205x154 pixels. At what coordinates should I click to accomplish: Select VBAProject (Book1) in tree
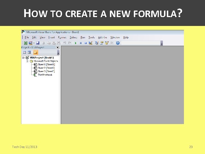coord(42,58)
